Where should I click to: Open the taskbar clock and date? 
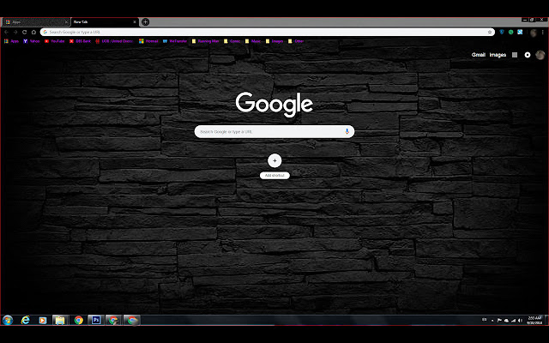click(x=534, y=320)
